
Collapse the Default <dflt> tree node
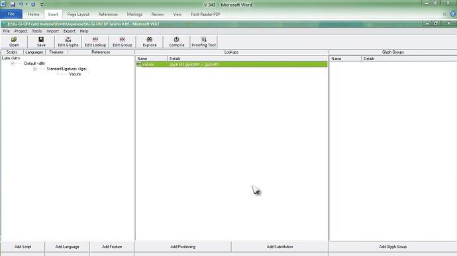(x=13, y=64)
